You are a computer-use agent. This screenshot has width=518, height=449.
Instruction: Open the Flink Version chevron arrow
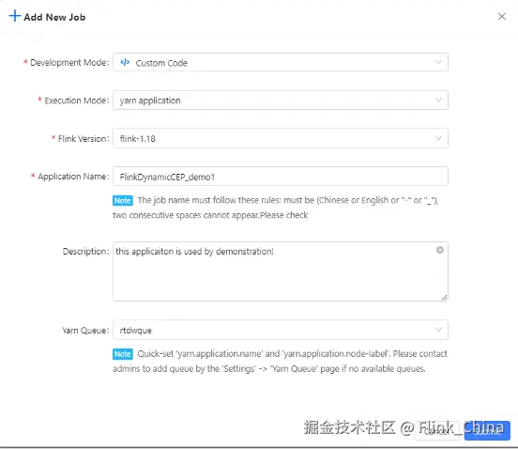click(438, 138)
